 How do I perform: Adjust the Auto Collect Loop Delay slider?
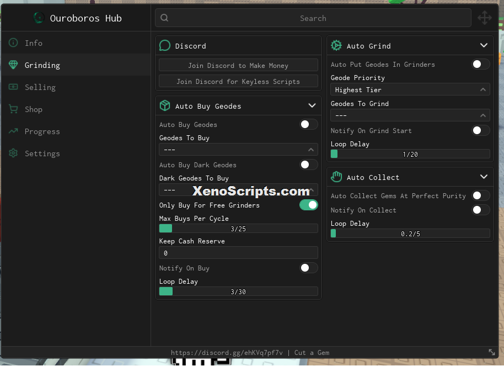point(410,234)
